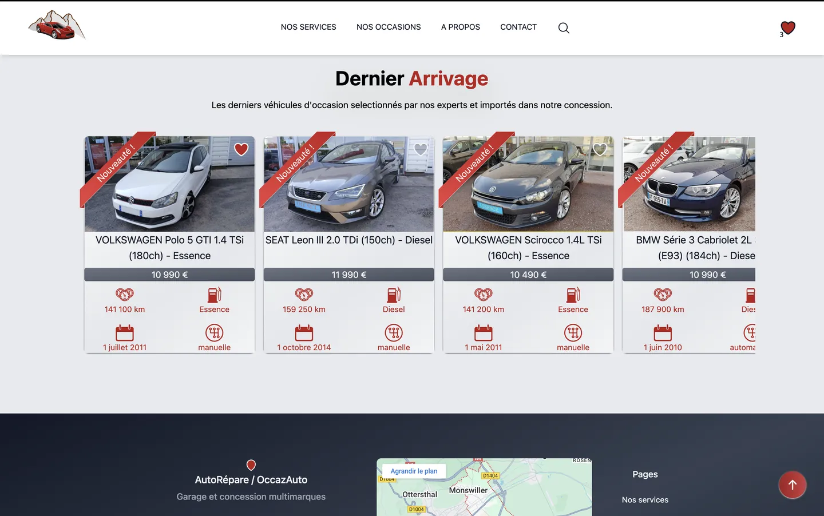Open favorites heart counter in header
The image size is (824, 516).
point(787,28)
